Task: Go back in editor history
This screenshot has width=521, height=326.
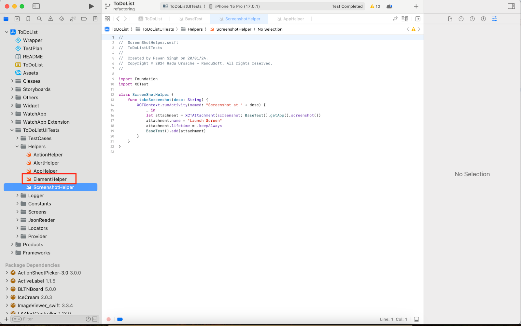Action: point(118,19)
